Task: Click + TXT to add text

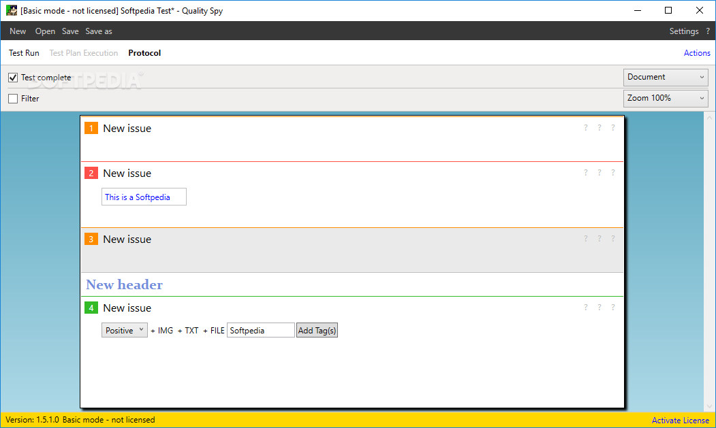Action: tap(188, 330)
